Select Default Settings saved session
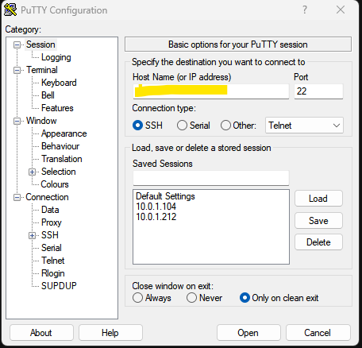 pyautogui.click(x=165, y=196)
